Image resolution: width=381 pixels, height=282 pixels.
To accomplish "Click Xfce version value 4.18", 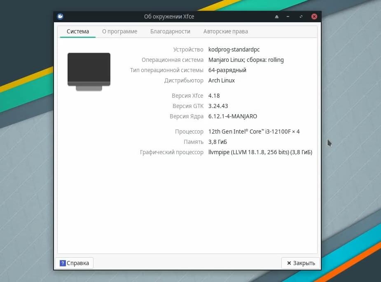I will (214, 96).
